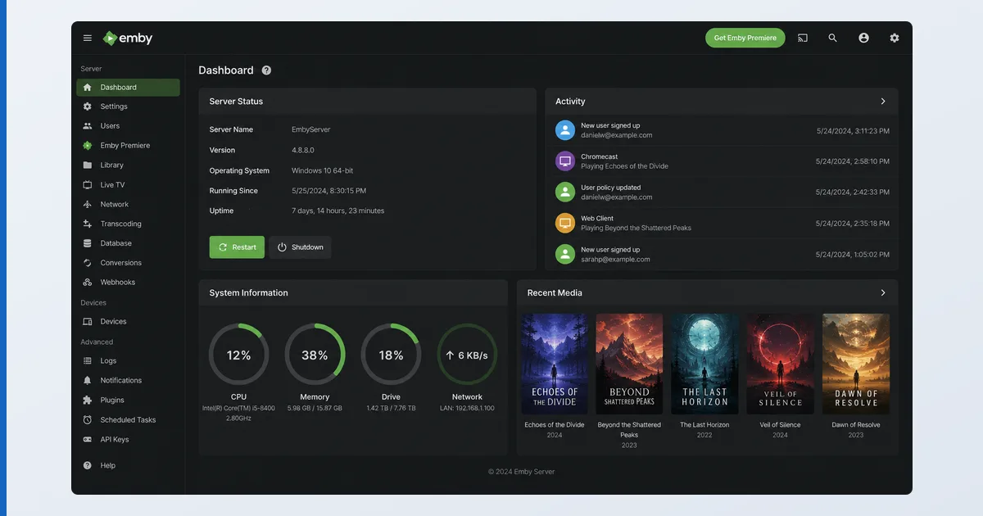Expand the Recent Media panel chevron
The width and height of the screenshot is (983, 516).
click(883, 292)
